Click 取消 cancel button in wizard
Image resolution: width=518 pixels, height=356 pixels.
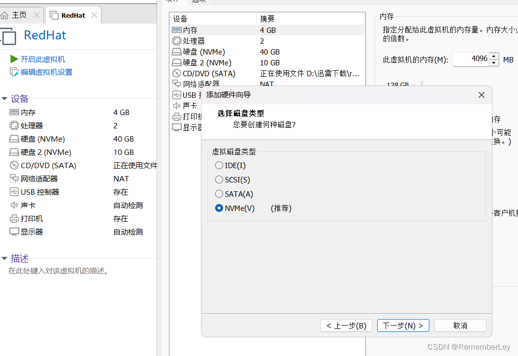(460, 326)
